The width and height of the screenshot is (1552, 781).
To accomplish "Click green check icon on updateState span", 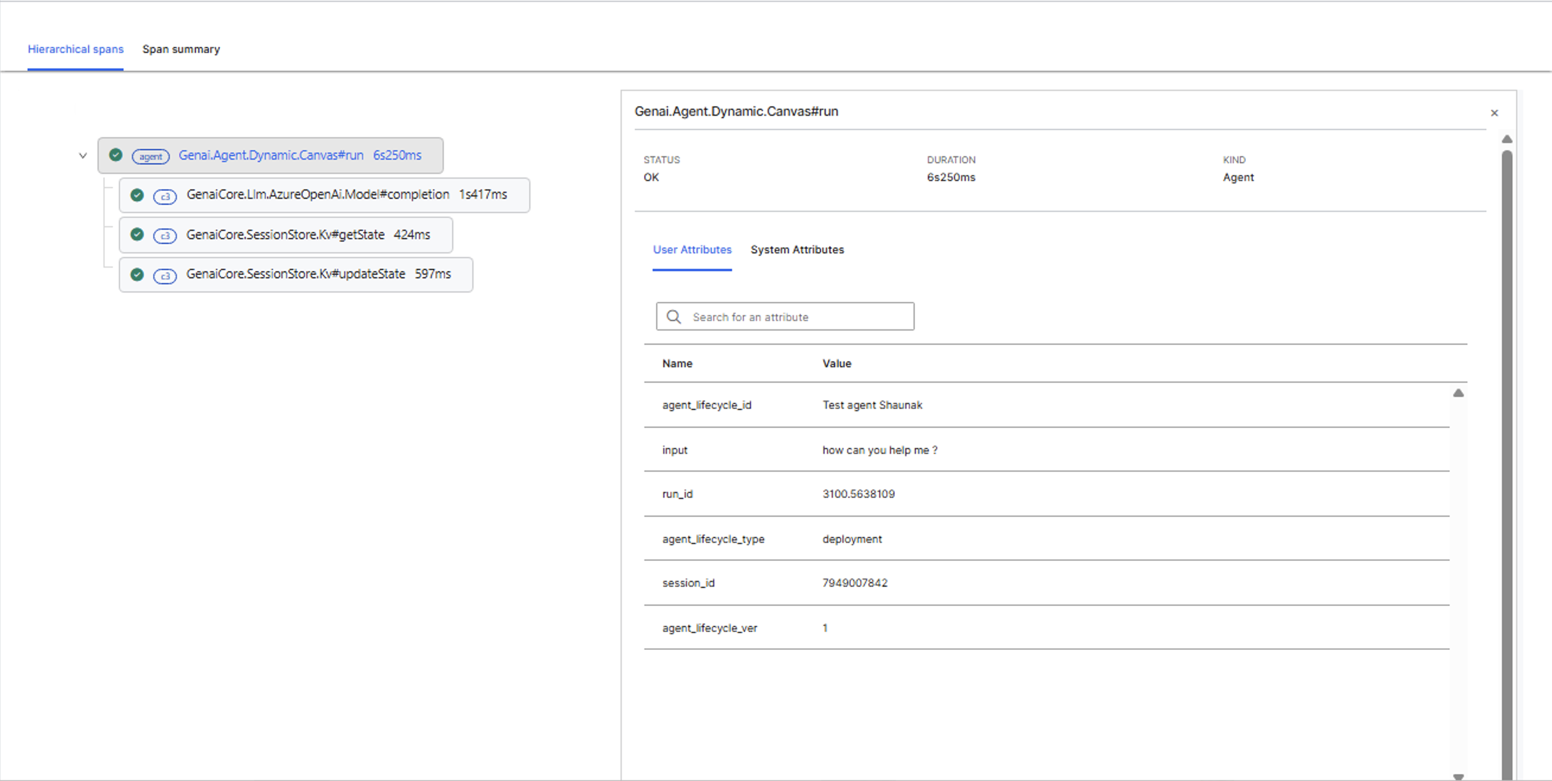I will tap(137, 274).
